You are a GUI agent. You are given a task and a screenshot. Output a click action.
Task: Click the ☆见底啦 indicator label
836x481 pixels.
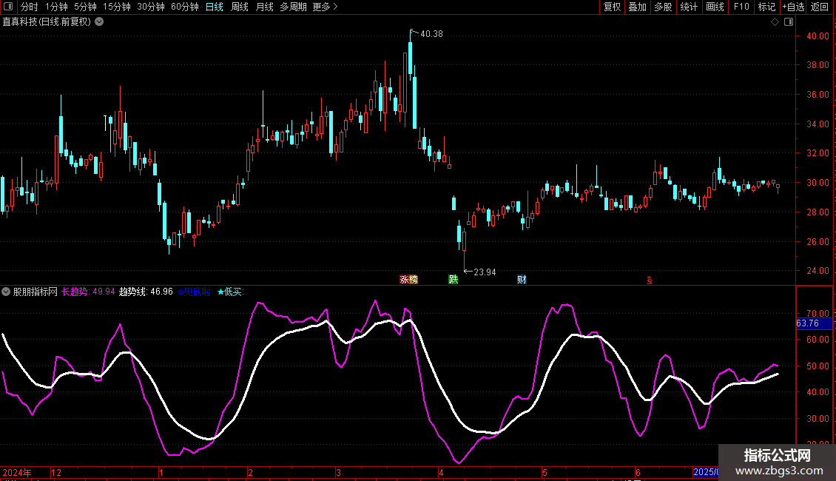pyautogui.click(x=195, y=292)
